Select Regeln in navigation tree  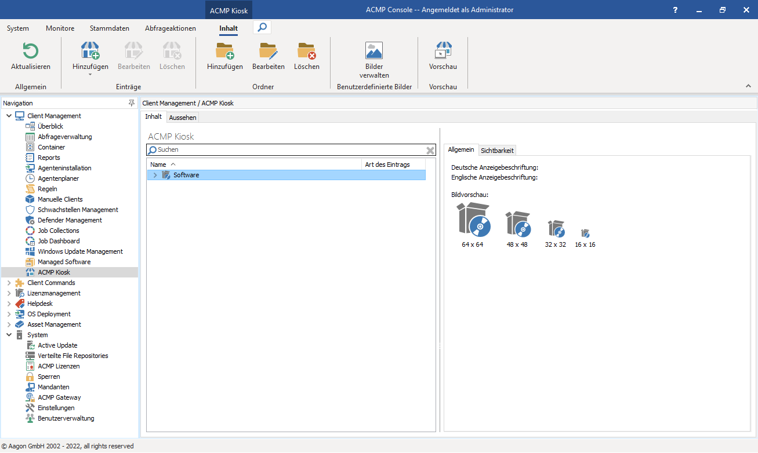click(48, 189)
